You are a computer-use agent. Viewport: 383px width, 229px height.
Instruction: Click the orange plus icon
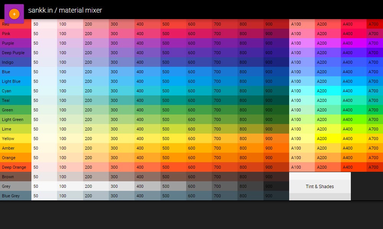click(x=14, y=13)
